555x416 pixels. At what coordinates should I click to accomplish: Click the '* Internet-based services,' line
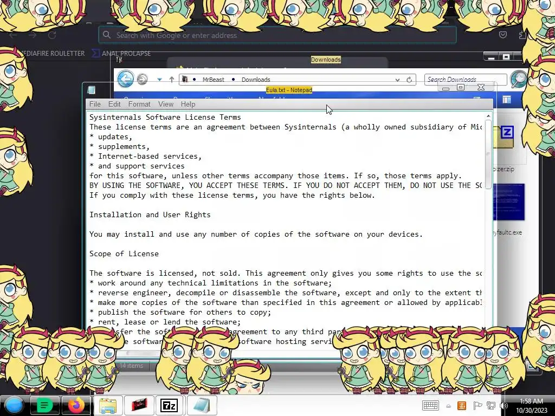pyautogui.click(x=145, y=156)
